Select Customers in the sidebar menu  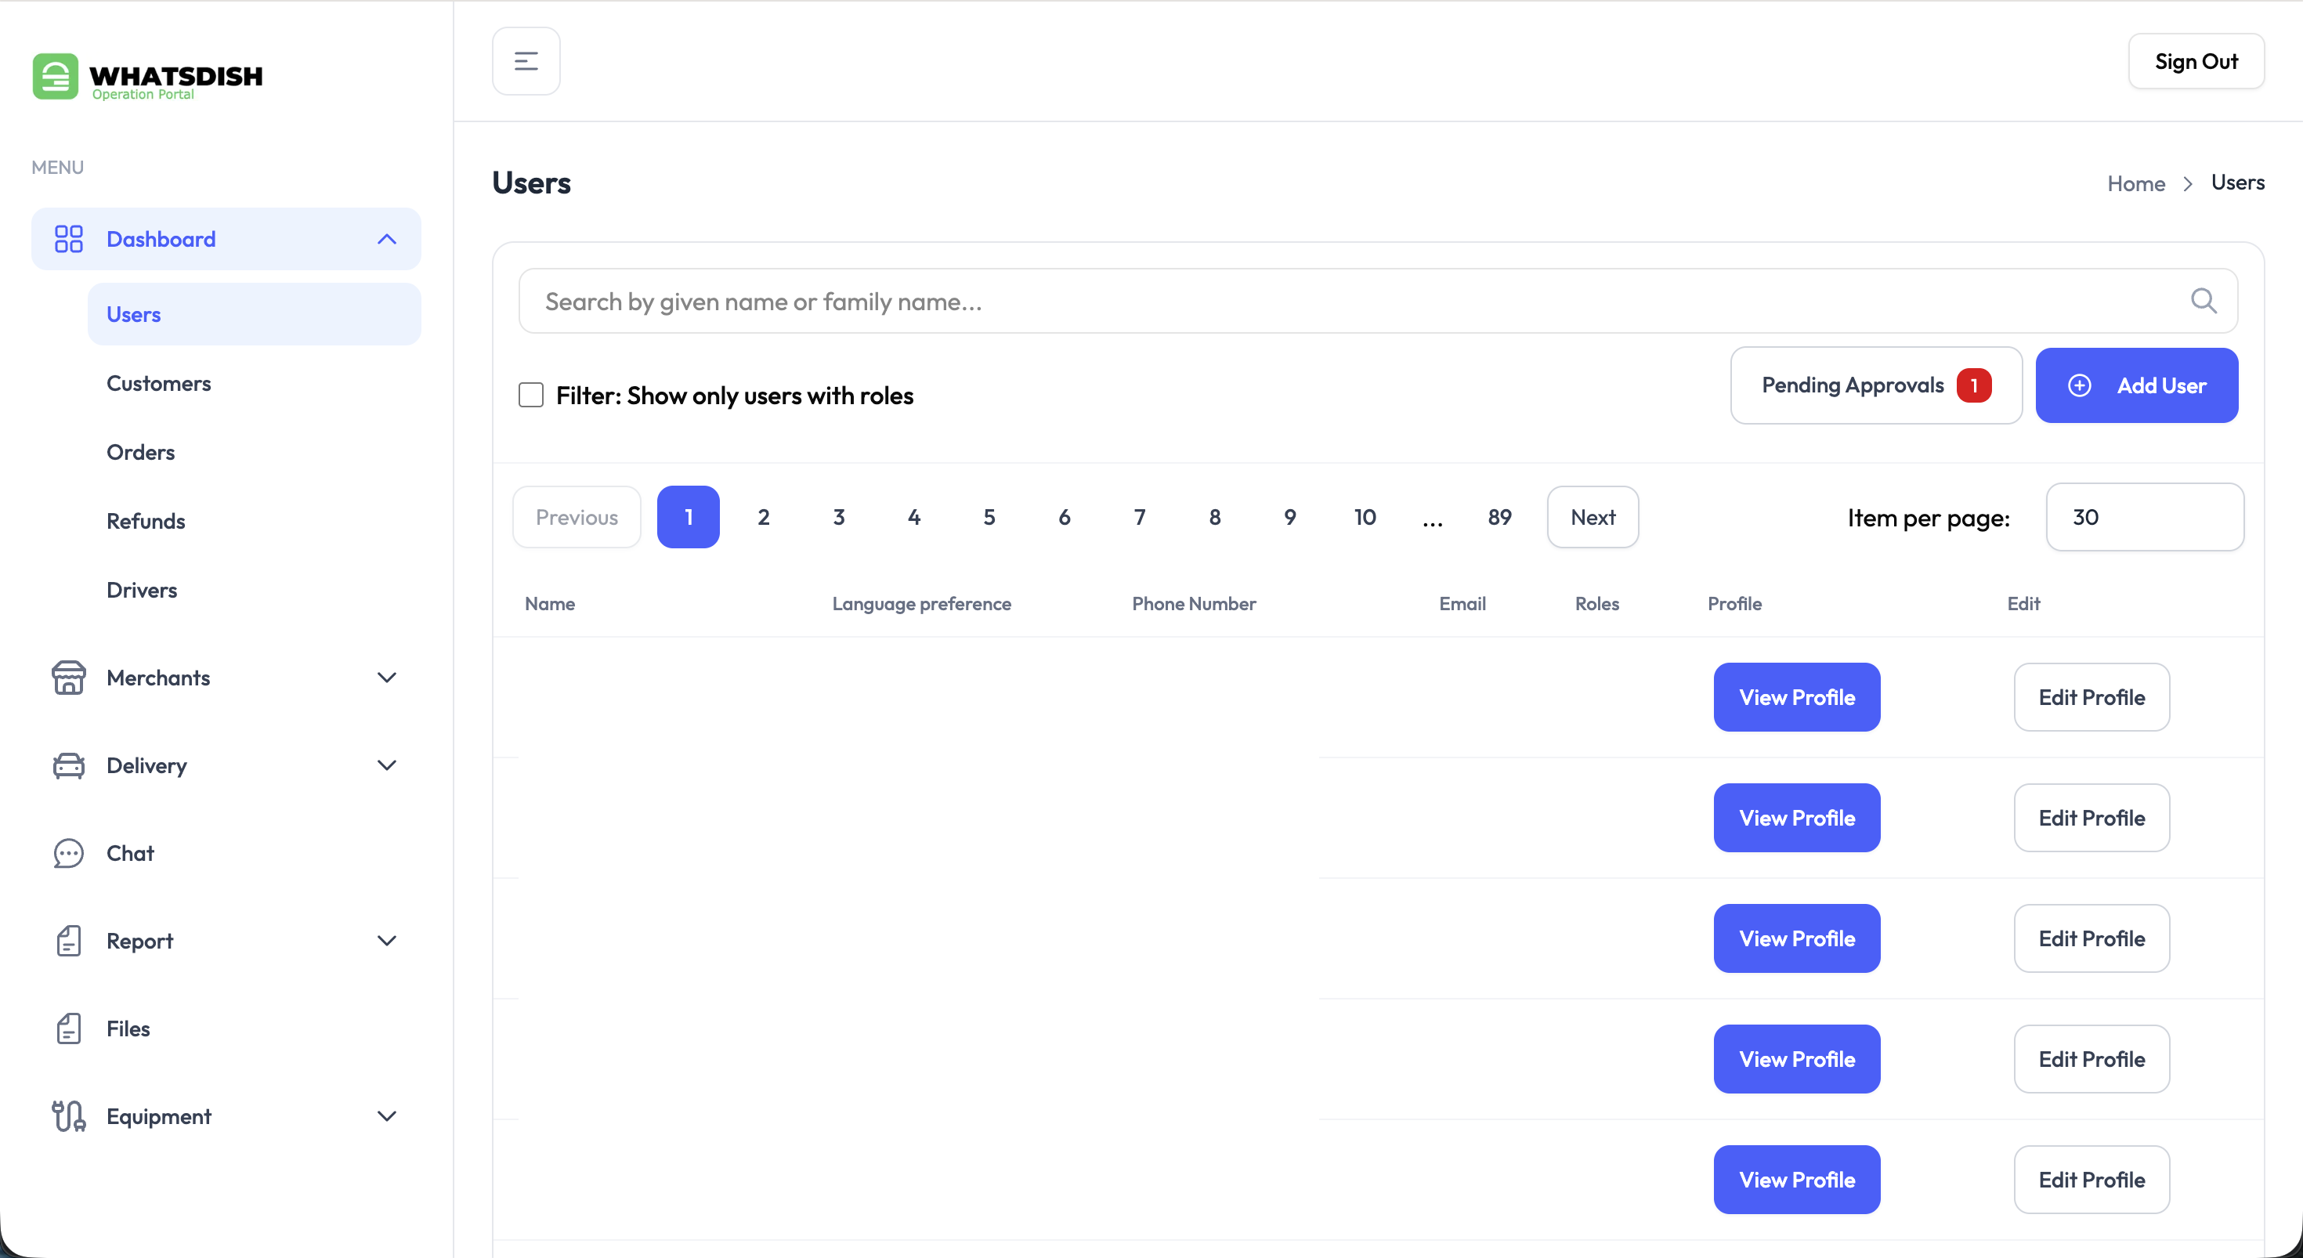pyautogui.click(x=158, y=383)
